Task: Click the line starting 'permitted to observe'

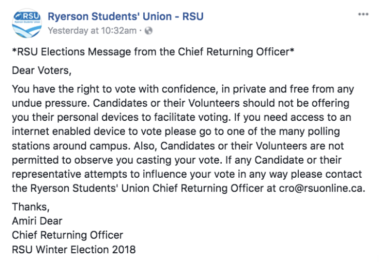Action: [176, 160]
